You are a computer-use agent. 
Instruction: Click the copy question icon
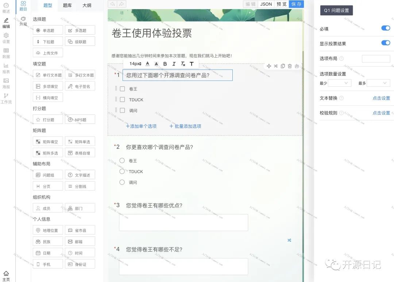(283, 66)
